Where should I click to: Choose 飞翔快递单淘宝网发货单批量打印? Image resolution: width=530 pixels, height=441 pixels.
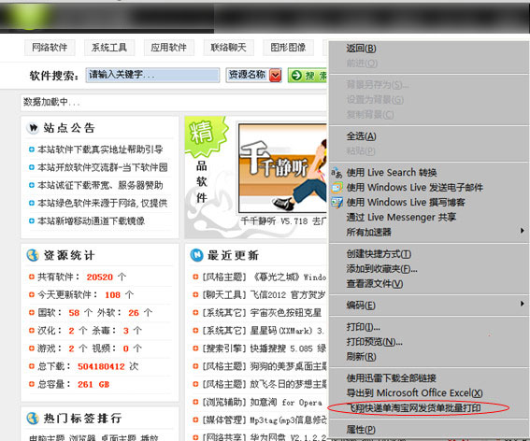[x=414, y=408]
